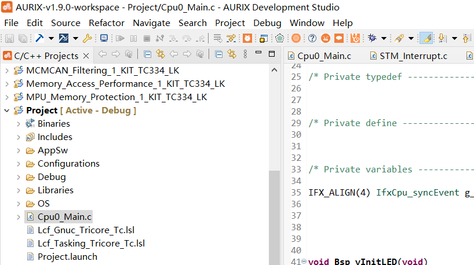
Task: Click the Resume debug icon
Action: click(120, 38)
